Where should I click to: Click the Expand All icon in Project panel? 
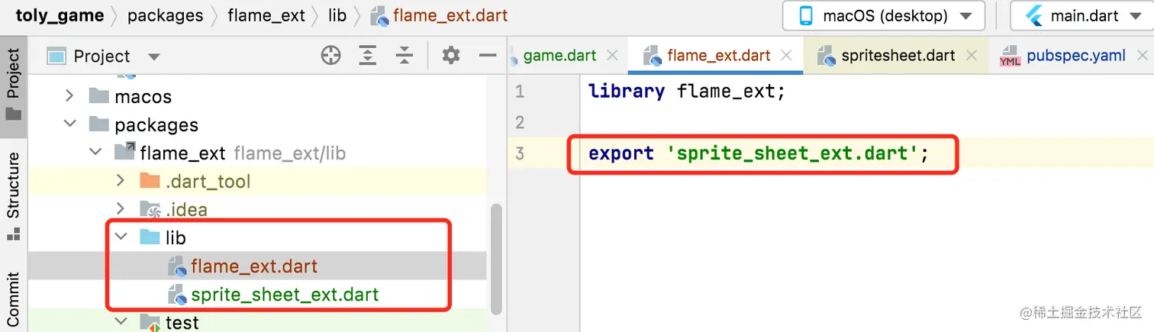(x=368, y=55)
